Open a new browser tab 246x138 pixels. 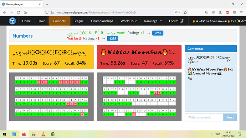coord(47,4)
